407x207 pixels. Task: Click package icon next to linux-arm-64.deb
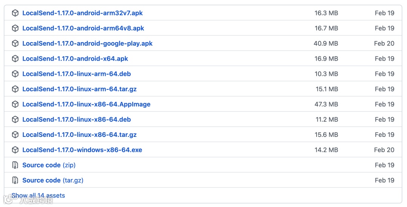tap(15, 74)
